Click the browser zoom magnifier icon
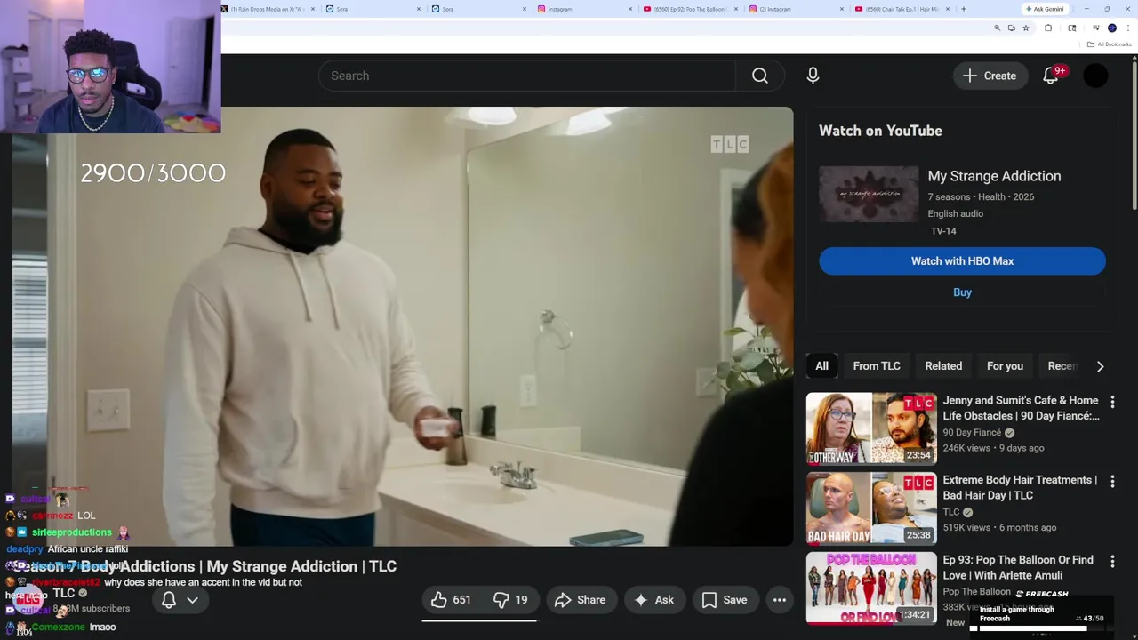The width and height of the screenshot is (1138, 640). pos(997,28)
